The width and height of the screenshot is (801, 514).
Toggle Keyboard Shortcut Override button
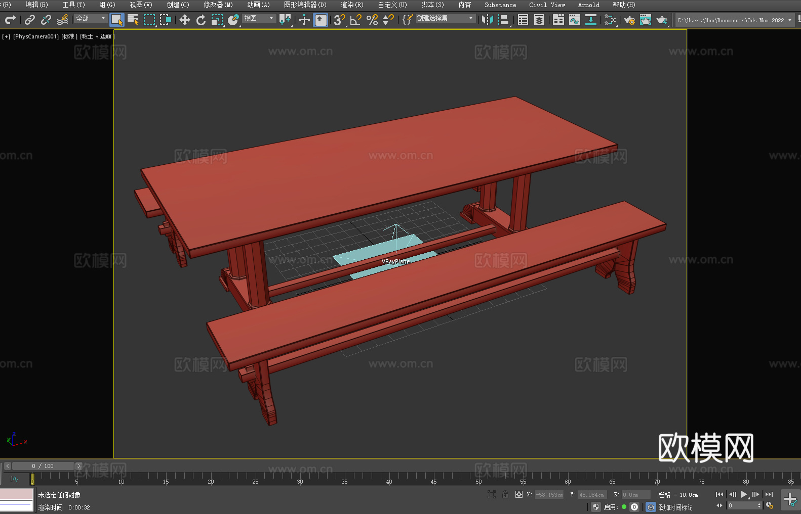tap(321, 20)
